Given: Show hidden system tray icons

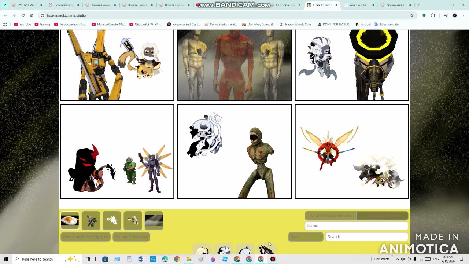Looking at the screenshot, I should click(397, 259).
